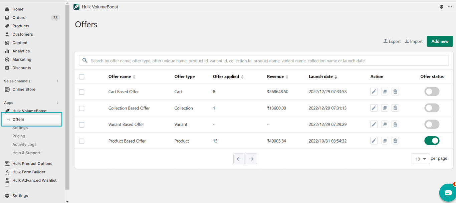Check the Cart Based Offer checkbox
Viewport: 456px width, 203px height.
point(81,92)
